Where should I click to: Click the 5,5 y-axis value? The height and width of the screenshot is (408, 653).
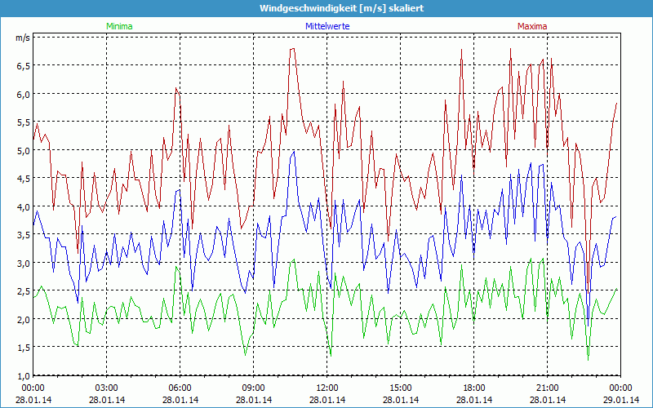[24, 122]
